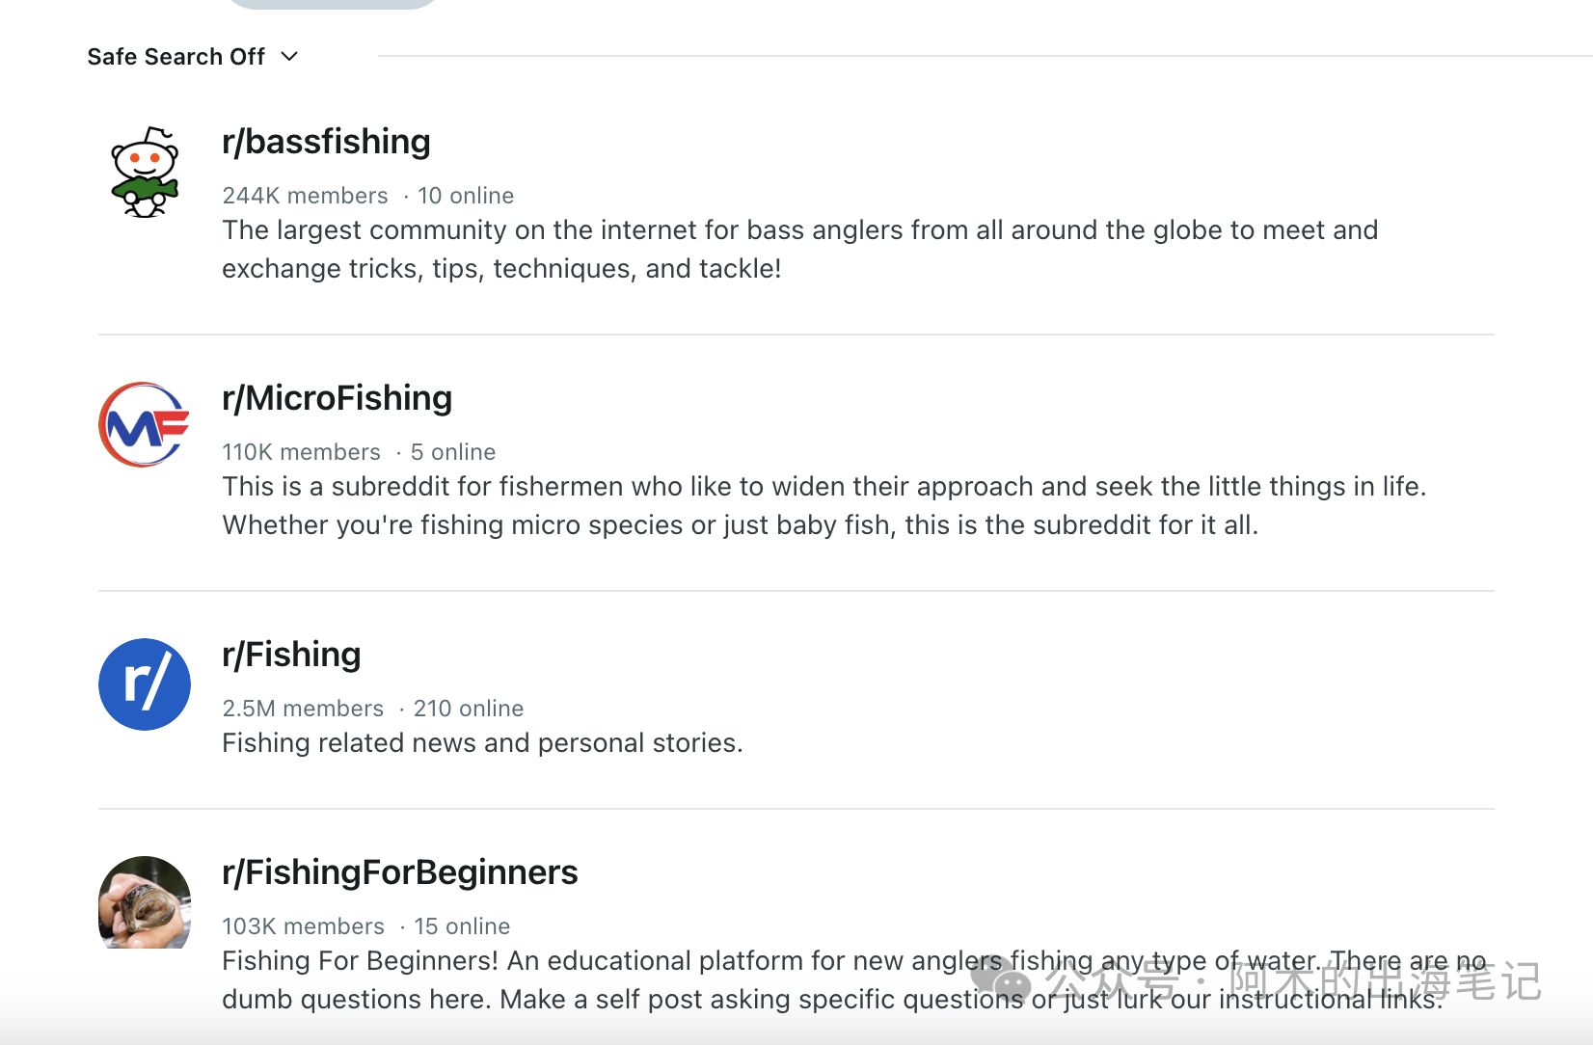Open the r/bassfishing community link
The width and height of the screenshot is (1593, 1045).
pos(326,142)
